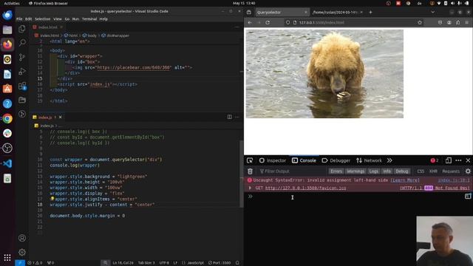
Task: Open the Accounts icon in activity bar
Action: click(22, 238)
